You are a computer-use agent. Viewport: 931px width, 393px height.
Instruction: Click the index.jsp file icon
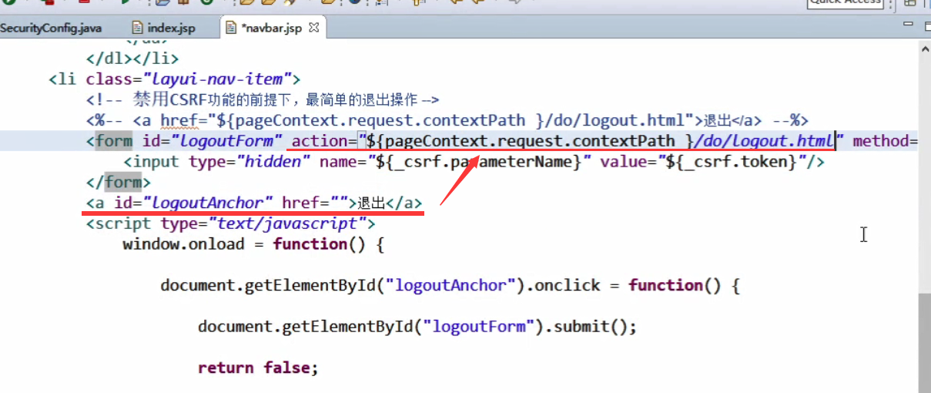138,28
